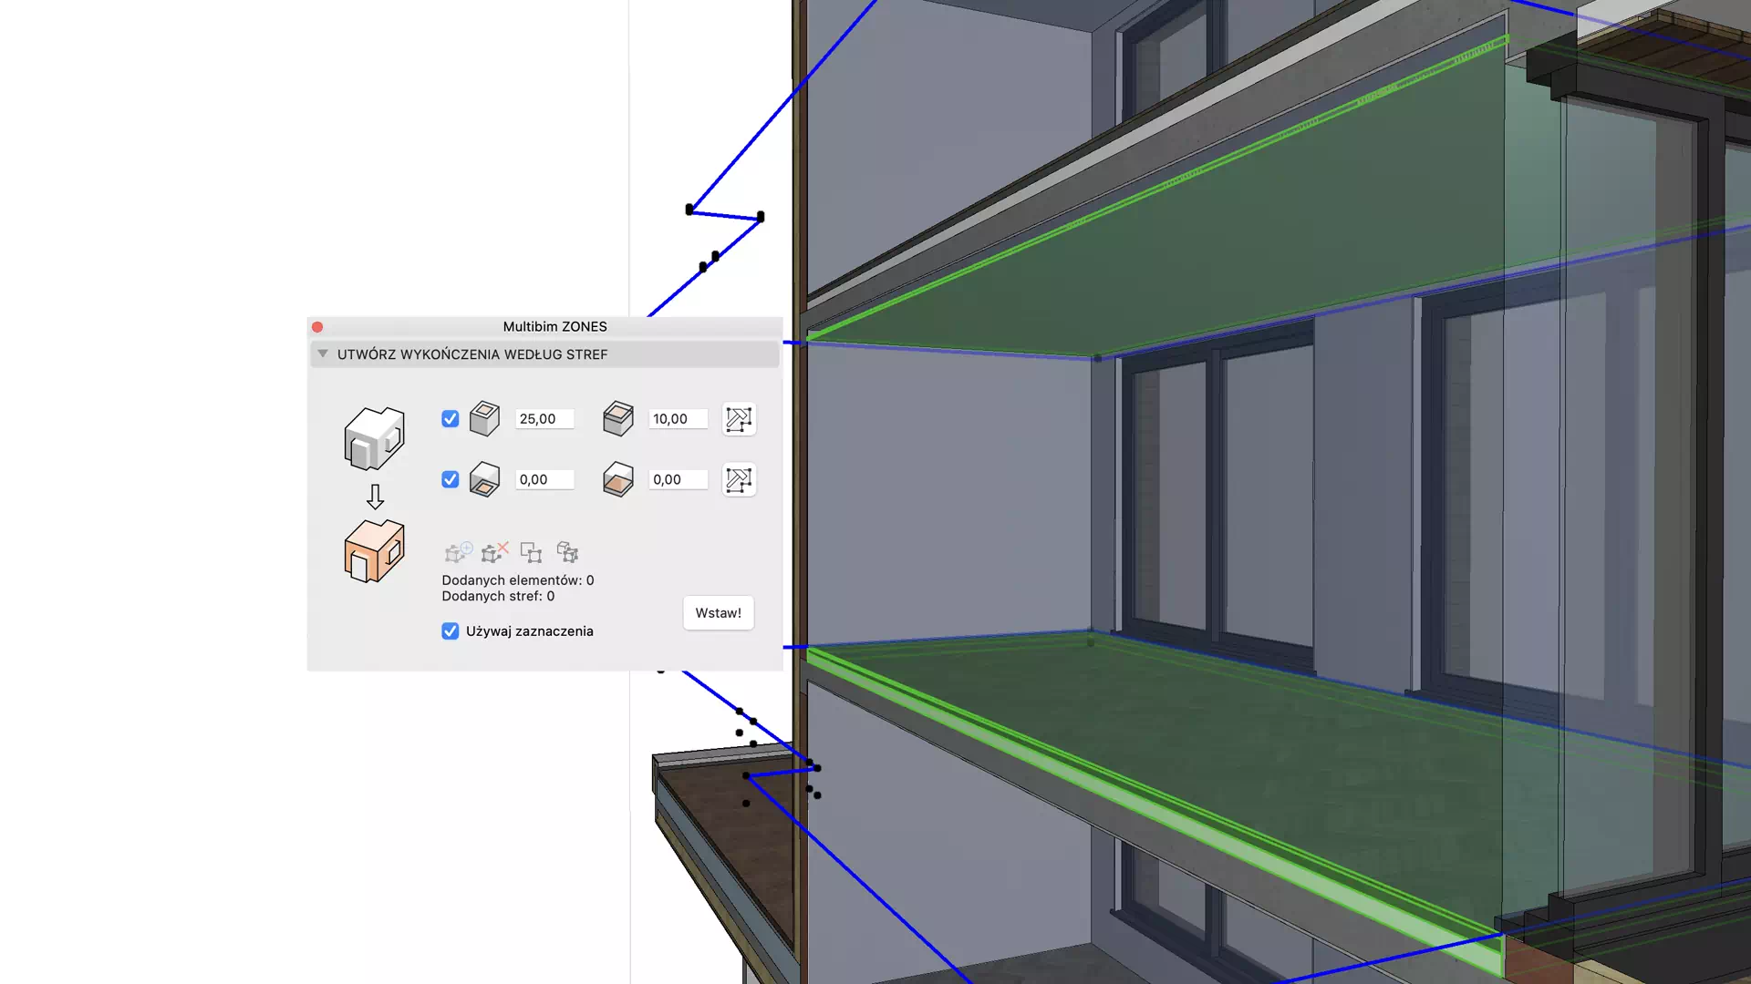Close the Multibim ZONES palette
Viewport: 1751px width, 984px height.
[317, 327]
